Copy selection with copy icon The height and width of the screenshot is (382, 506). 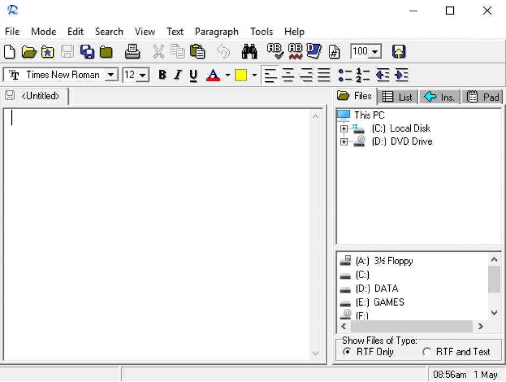[x=178, y=52]
